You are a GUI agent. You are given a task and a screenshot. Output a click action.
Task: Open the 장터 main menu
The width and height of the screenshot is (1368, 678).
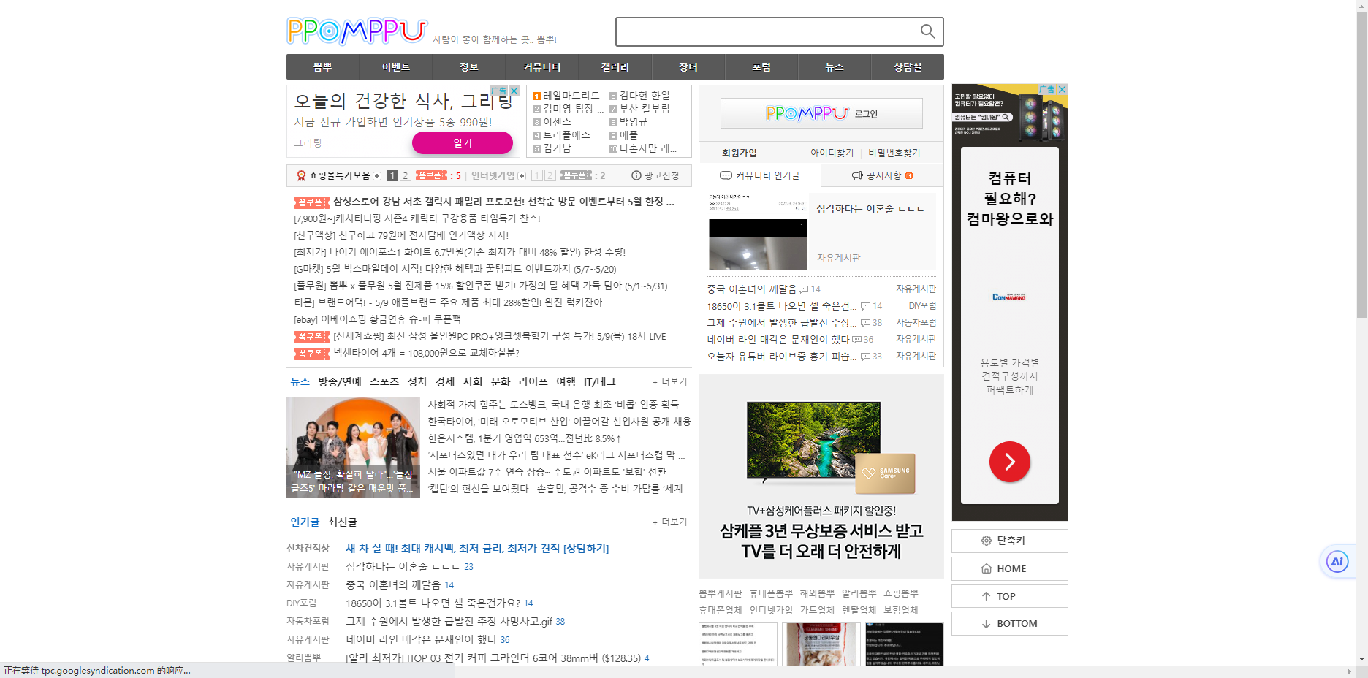point(688,67)
